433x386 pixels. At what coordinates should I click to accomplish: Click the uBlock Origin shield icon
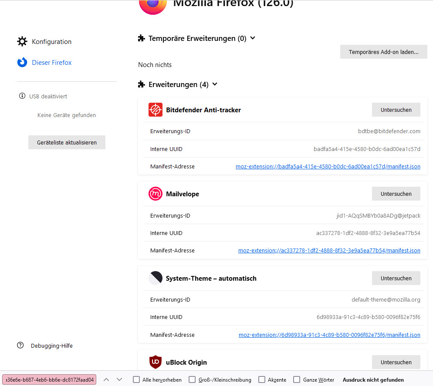click(x=156, y=362)
